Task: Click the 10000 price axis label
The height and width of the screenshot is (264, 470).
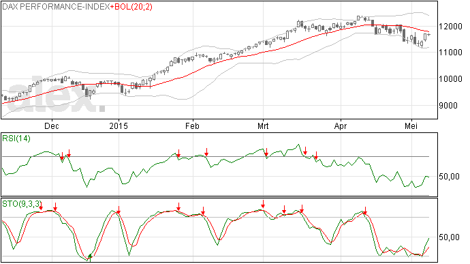Action: [x=450, y=79]
